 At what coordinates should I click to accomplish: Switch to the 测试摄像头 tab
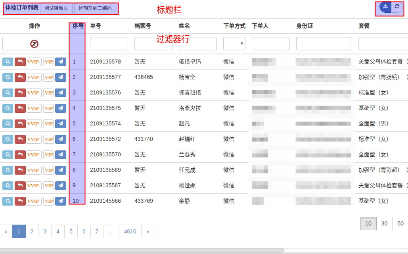click(56, 7)
